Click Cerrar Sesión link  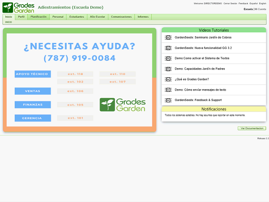[230, 3]
